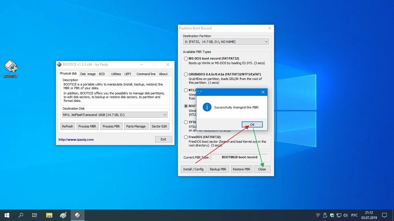The image size is (394, 221).
Task: Confirm the PBR success message with OK
Action: click(252, 125)
